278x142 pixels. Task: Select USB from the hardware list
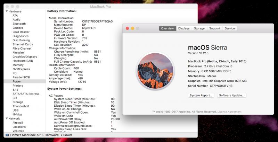pos(16,110)
